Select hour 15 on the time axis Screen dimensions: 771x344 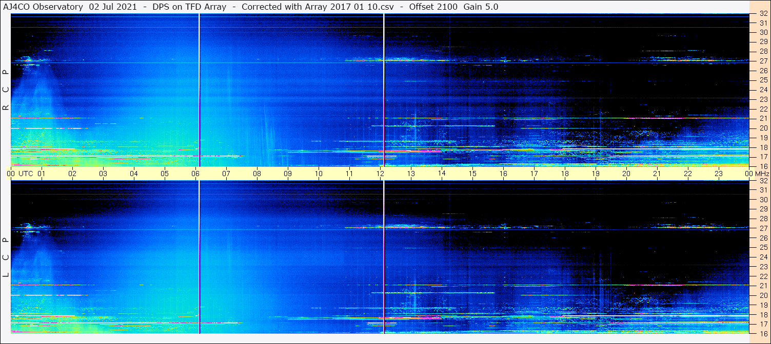(472, 174)
